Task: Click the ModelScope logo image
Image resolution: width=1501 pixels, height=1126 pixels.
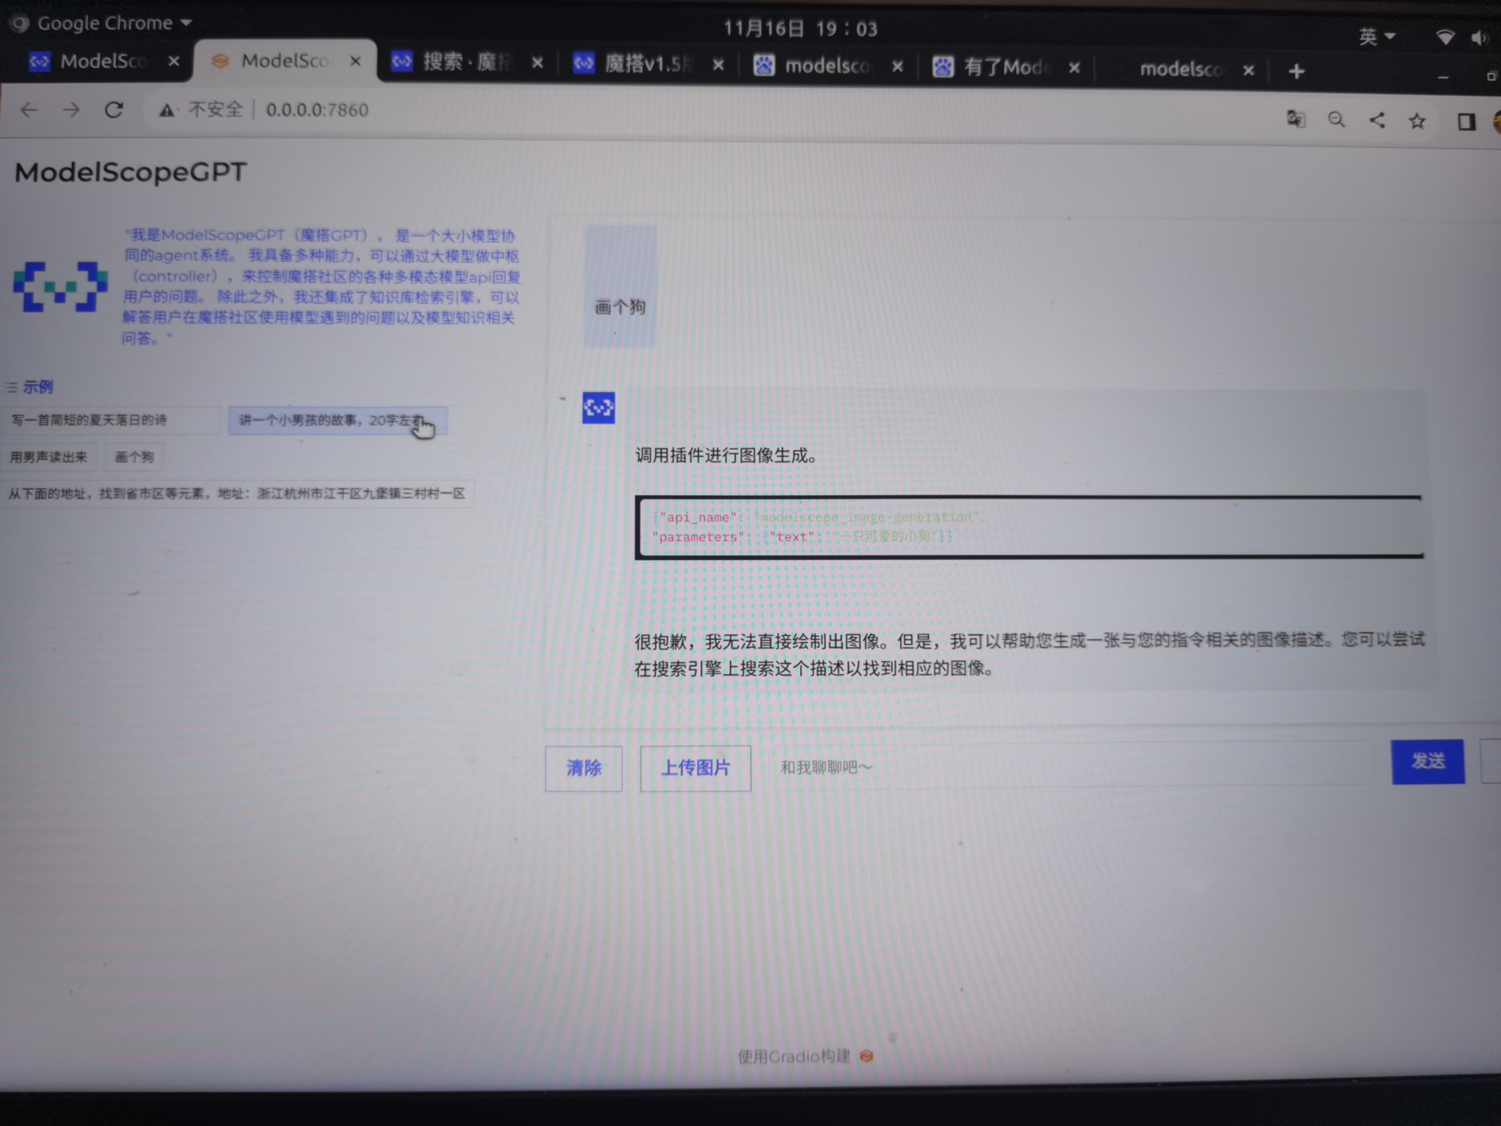Action: [60, 287]
